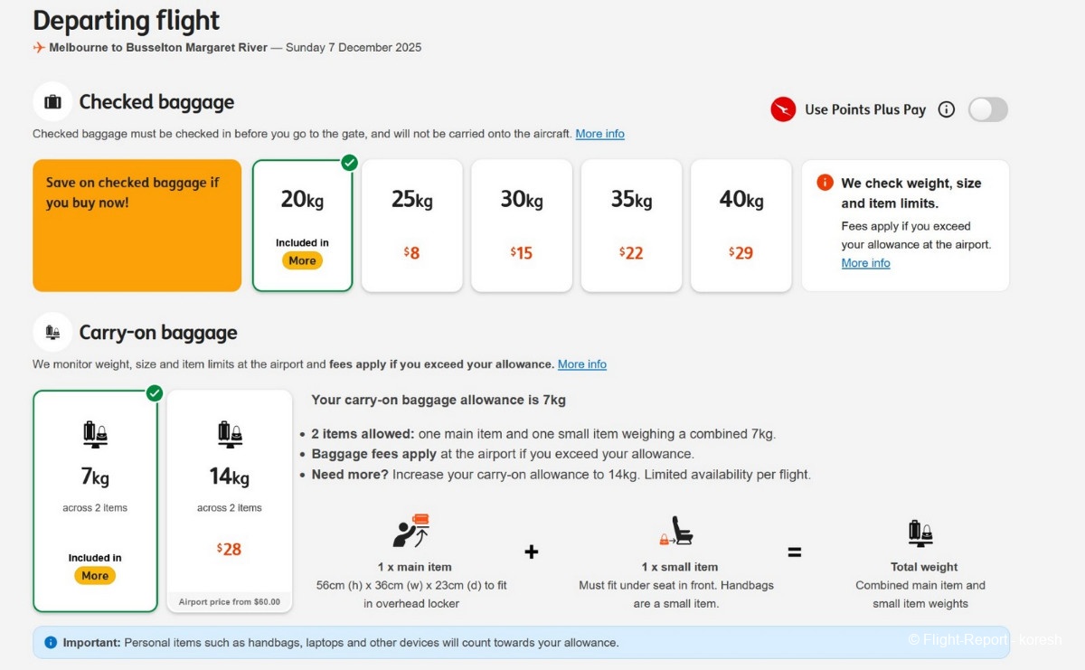Select the 7kg included carry-on option
The height and width of the screenshot is (670, 1085).
tap(95, 500)
